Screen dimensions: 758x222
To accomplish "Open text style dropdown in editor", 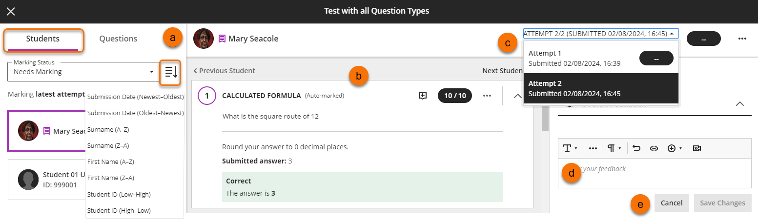I will point(570,148).
